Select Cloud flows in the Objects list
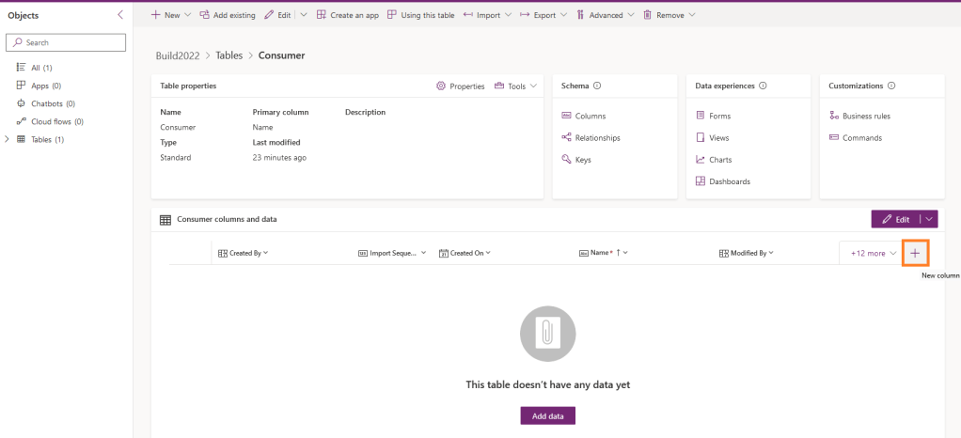Image resolution: width=961 pixels, height=438 pixels. 56,121
